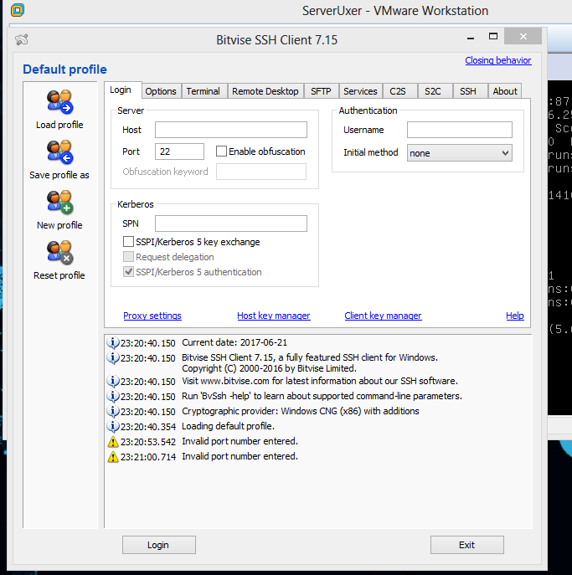Select warning icon of 23:20:53.542 log entry

(113, 442)
